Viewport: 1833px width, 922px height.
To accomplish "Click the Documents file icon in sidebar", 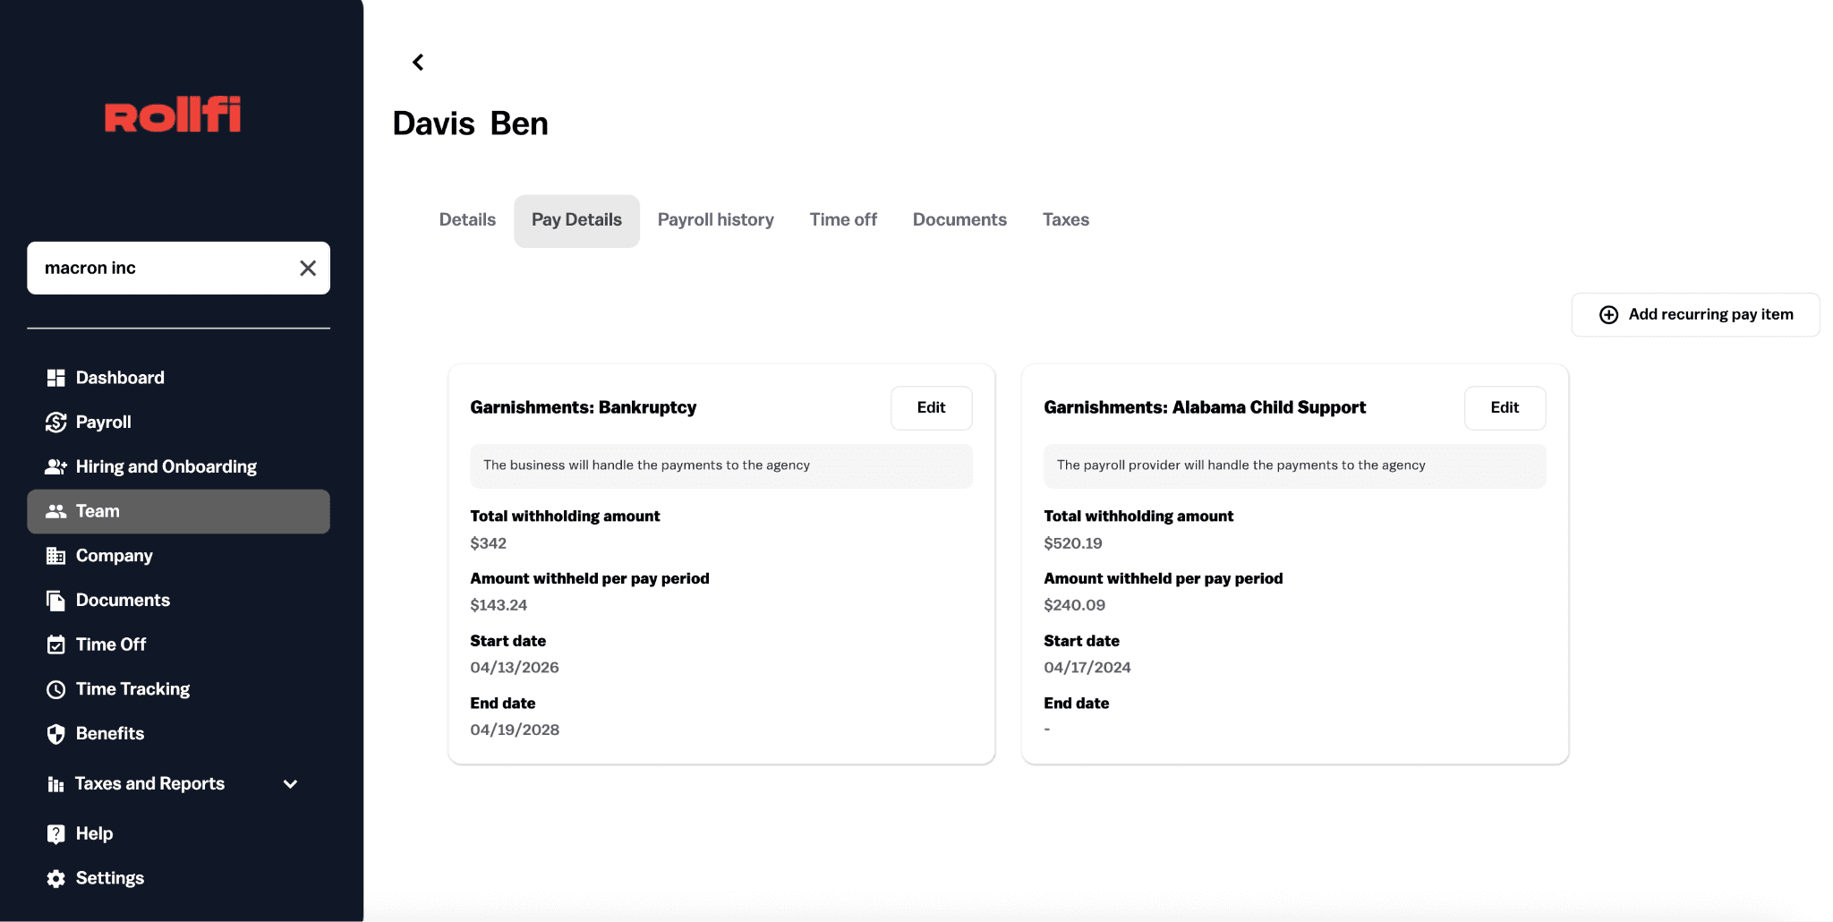I will coord(55,601).
